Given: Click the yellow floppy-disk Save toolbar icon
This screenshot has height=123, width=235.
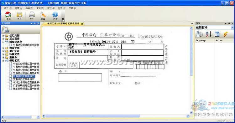Looking at the screenshot, I should 19,14.
